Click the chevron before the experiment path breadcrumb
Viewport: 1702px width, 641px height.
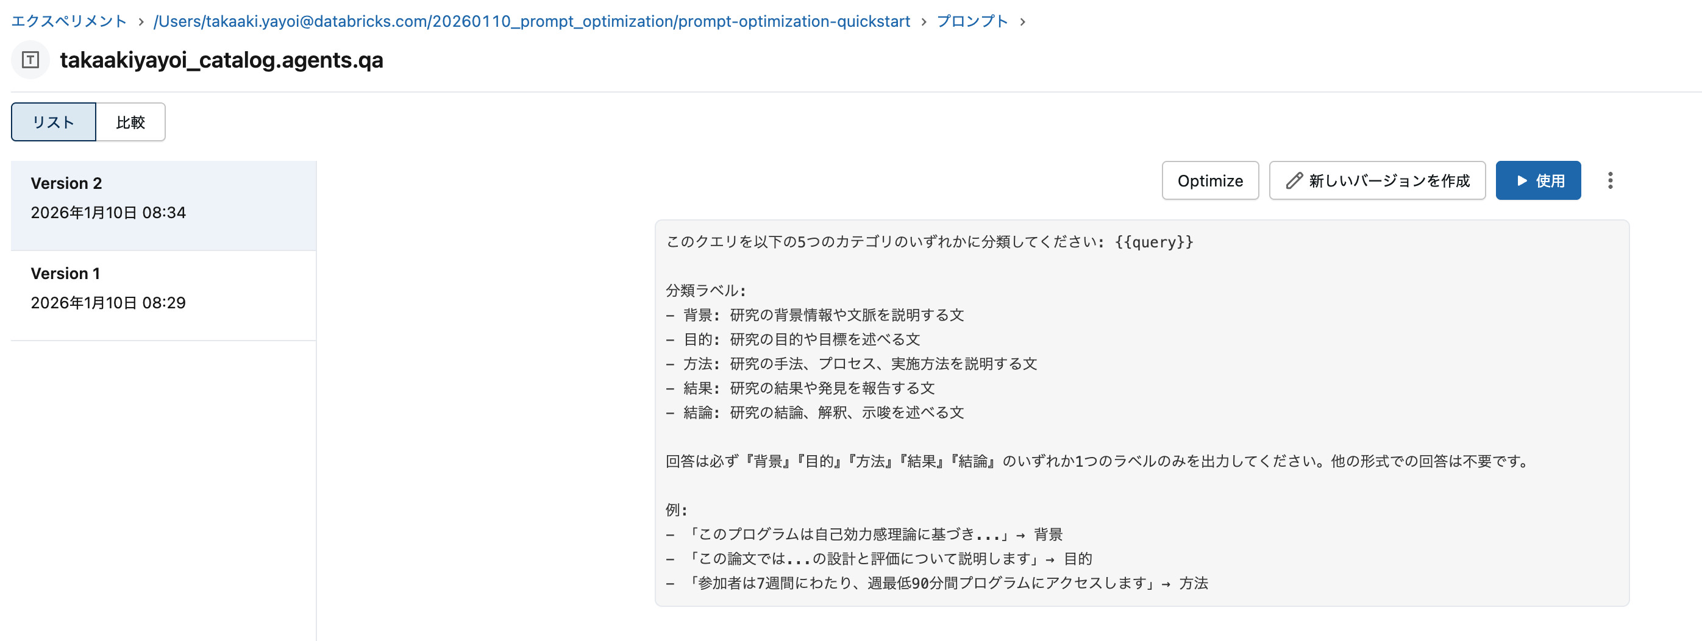pos(141,21)
